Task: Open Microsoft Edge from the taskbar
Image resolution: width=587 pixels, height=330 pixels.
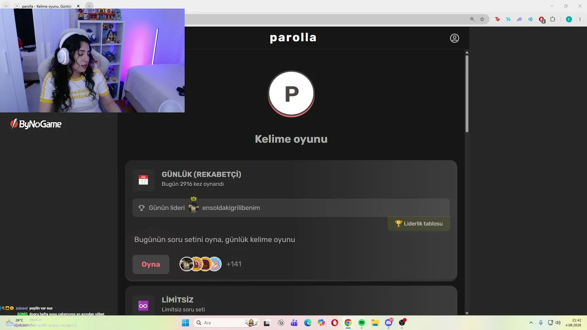Action: point(308,323)
